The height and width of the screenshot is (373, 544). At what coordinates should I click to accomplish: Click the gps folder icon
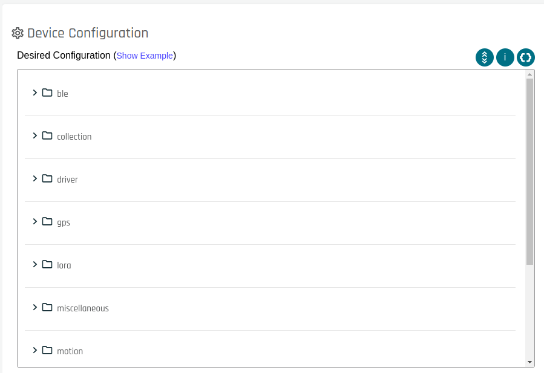(47, 221)
